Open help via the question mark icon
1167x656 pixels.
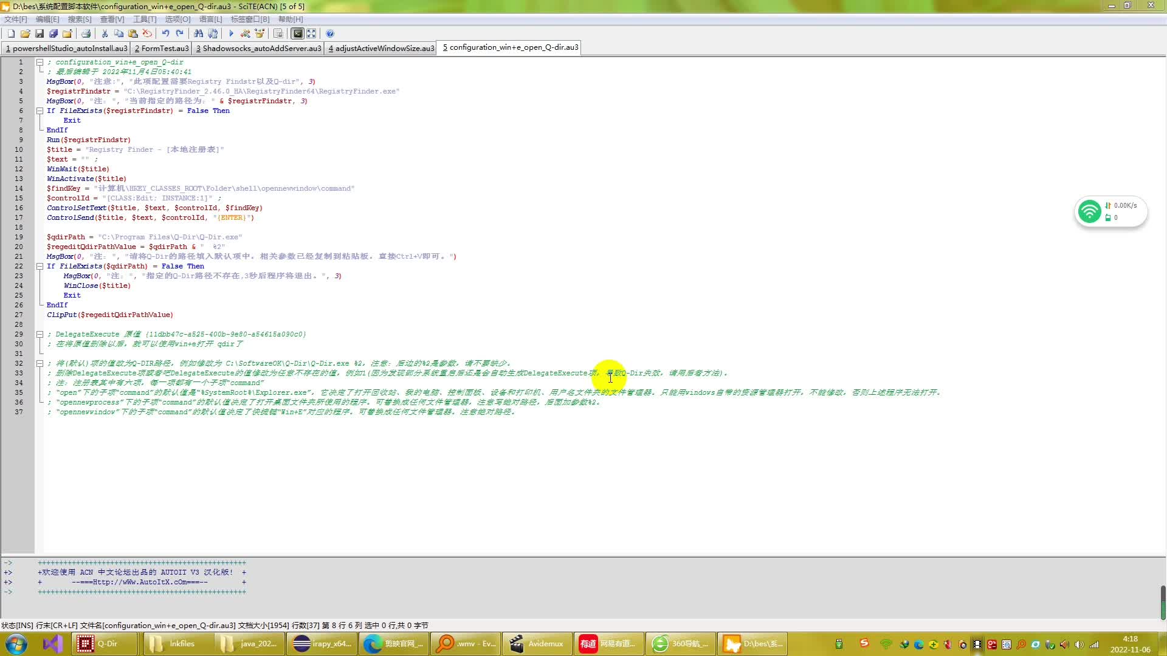(x=329, y=33)
